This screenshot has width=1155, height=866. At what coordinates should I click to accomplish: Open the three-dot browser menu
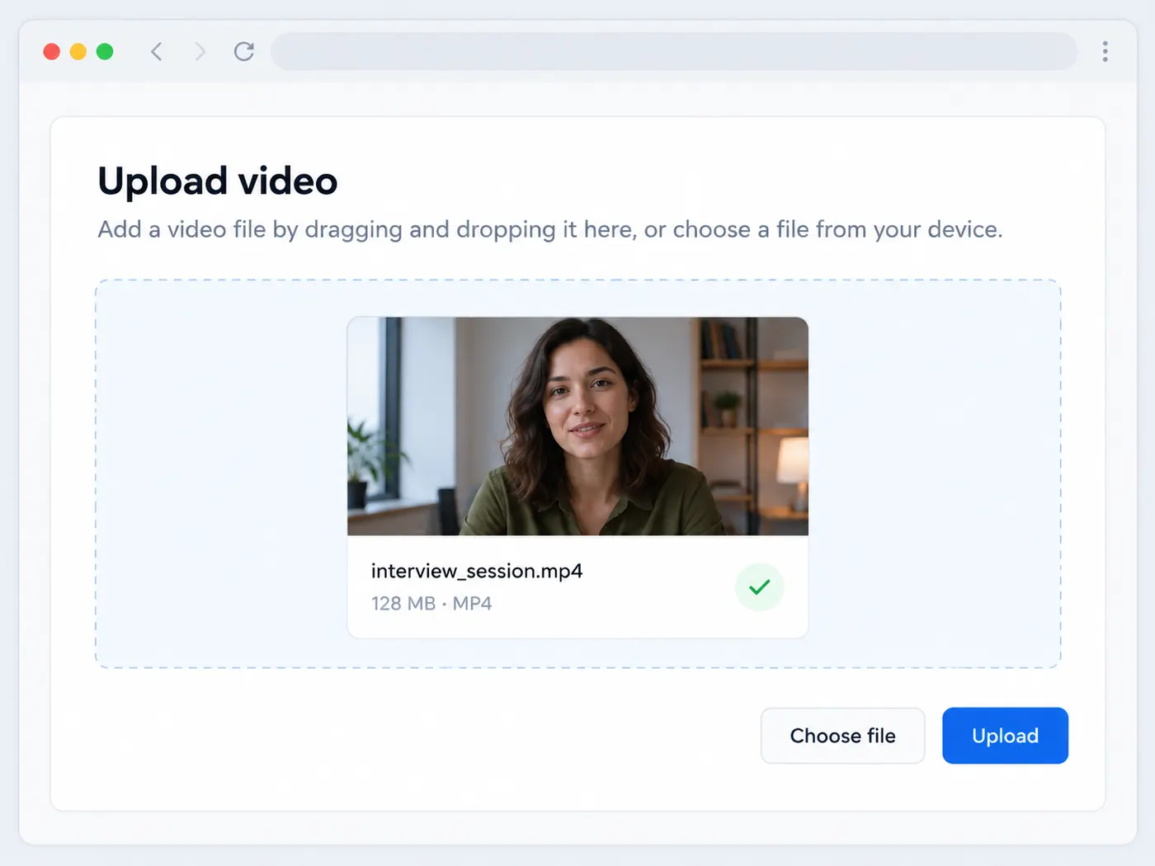1105,52
